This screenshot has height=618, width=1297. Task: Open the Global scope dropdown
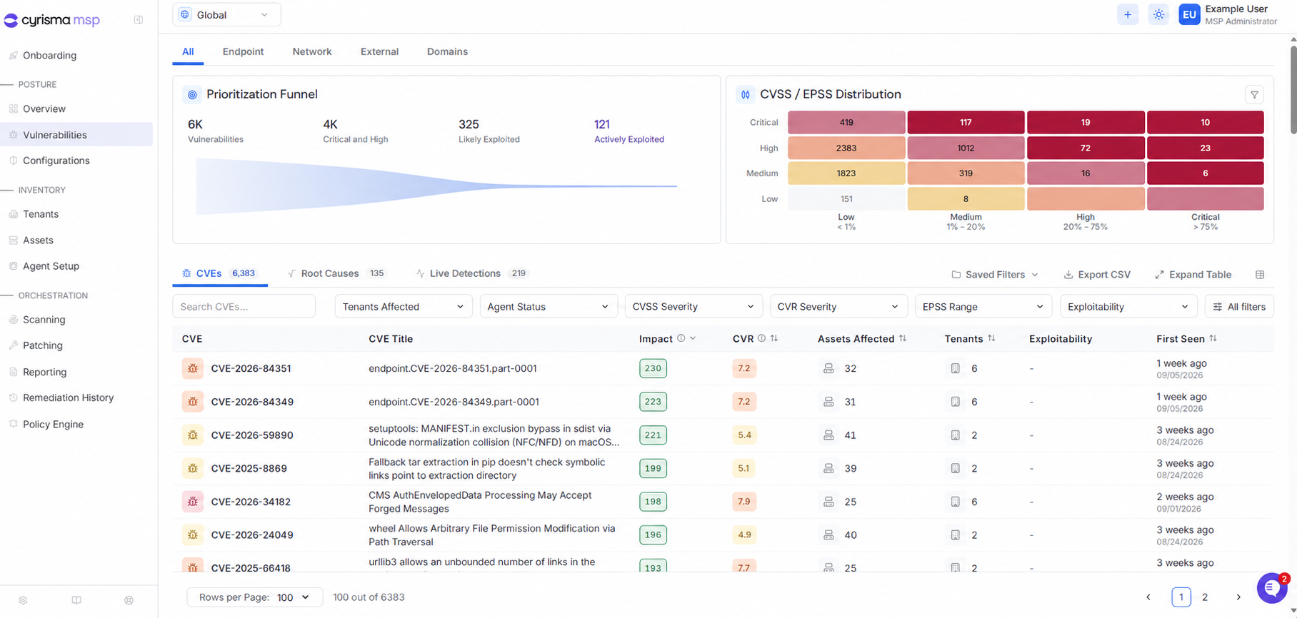click(226, 14)
